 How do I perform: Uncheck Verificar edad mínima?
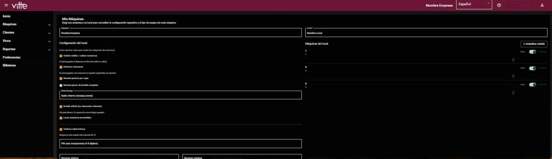click(x=61, y=129)
